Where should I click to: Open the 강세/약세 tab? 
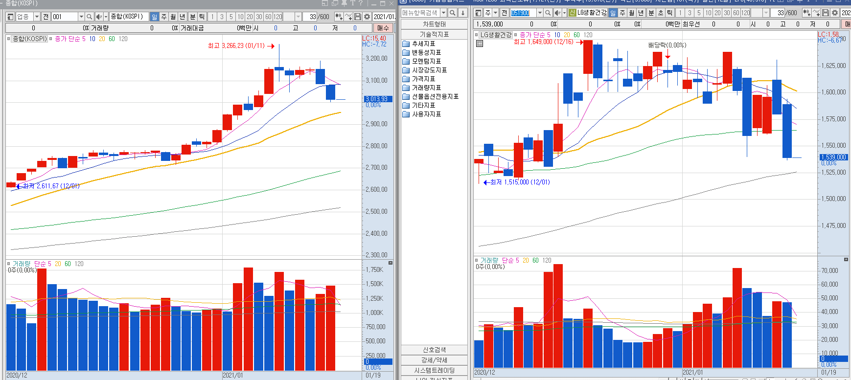pyautogui.click(x=434, y=360)
